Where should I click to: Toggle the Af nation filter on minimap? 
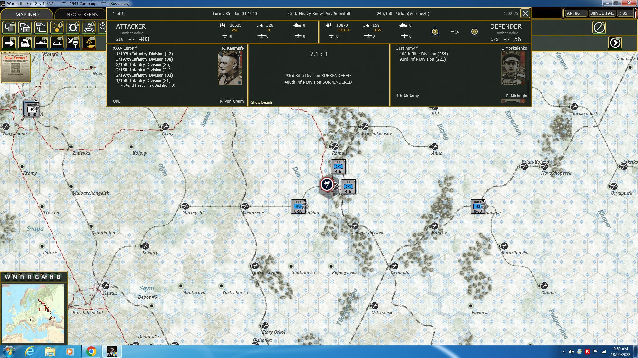[x=44, y=277]
